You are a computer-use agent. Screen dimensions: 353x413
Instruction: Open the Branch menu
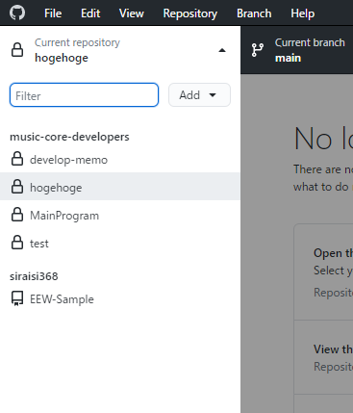(254, 13)
